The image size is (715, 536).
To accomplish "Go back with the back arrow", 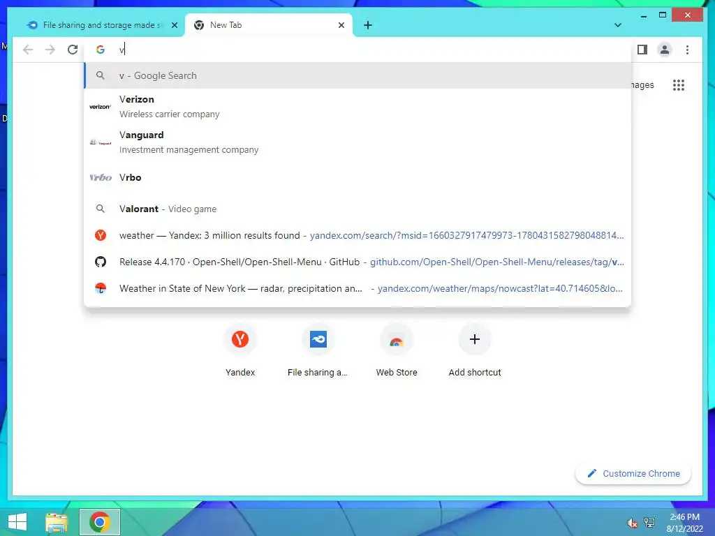I will (x=28, y=50).
